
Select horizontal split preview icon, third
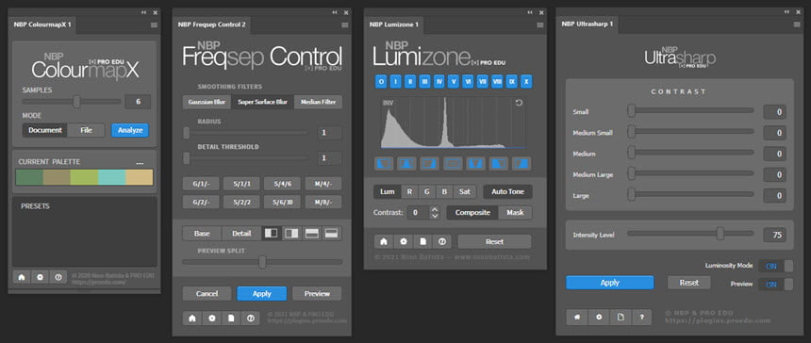pyautogui.click(x=312, y=234)
